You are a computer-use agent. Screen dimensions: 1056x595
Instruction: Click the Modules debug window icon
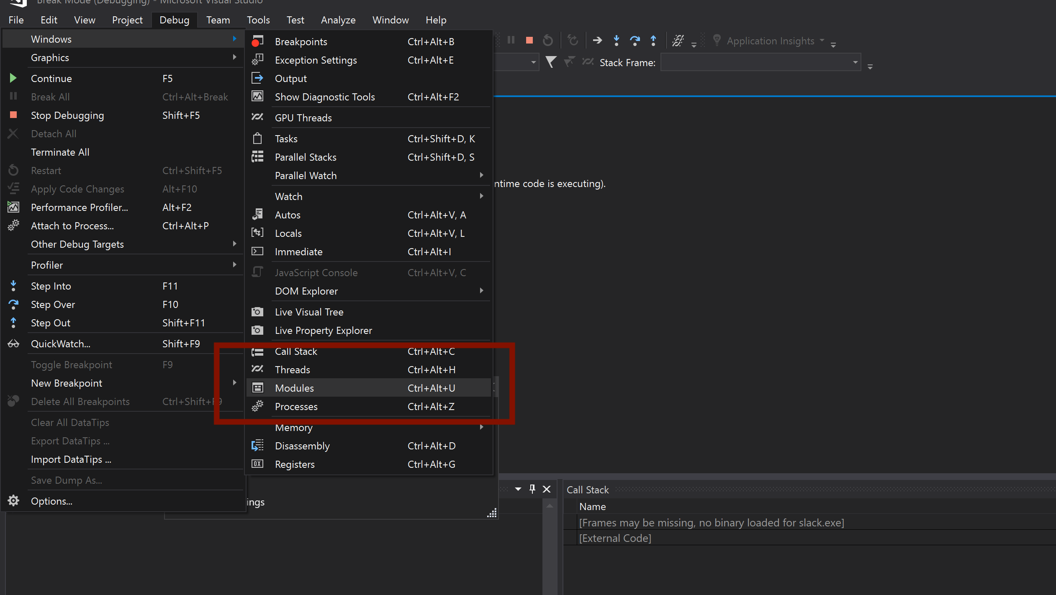point(258,388)
